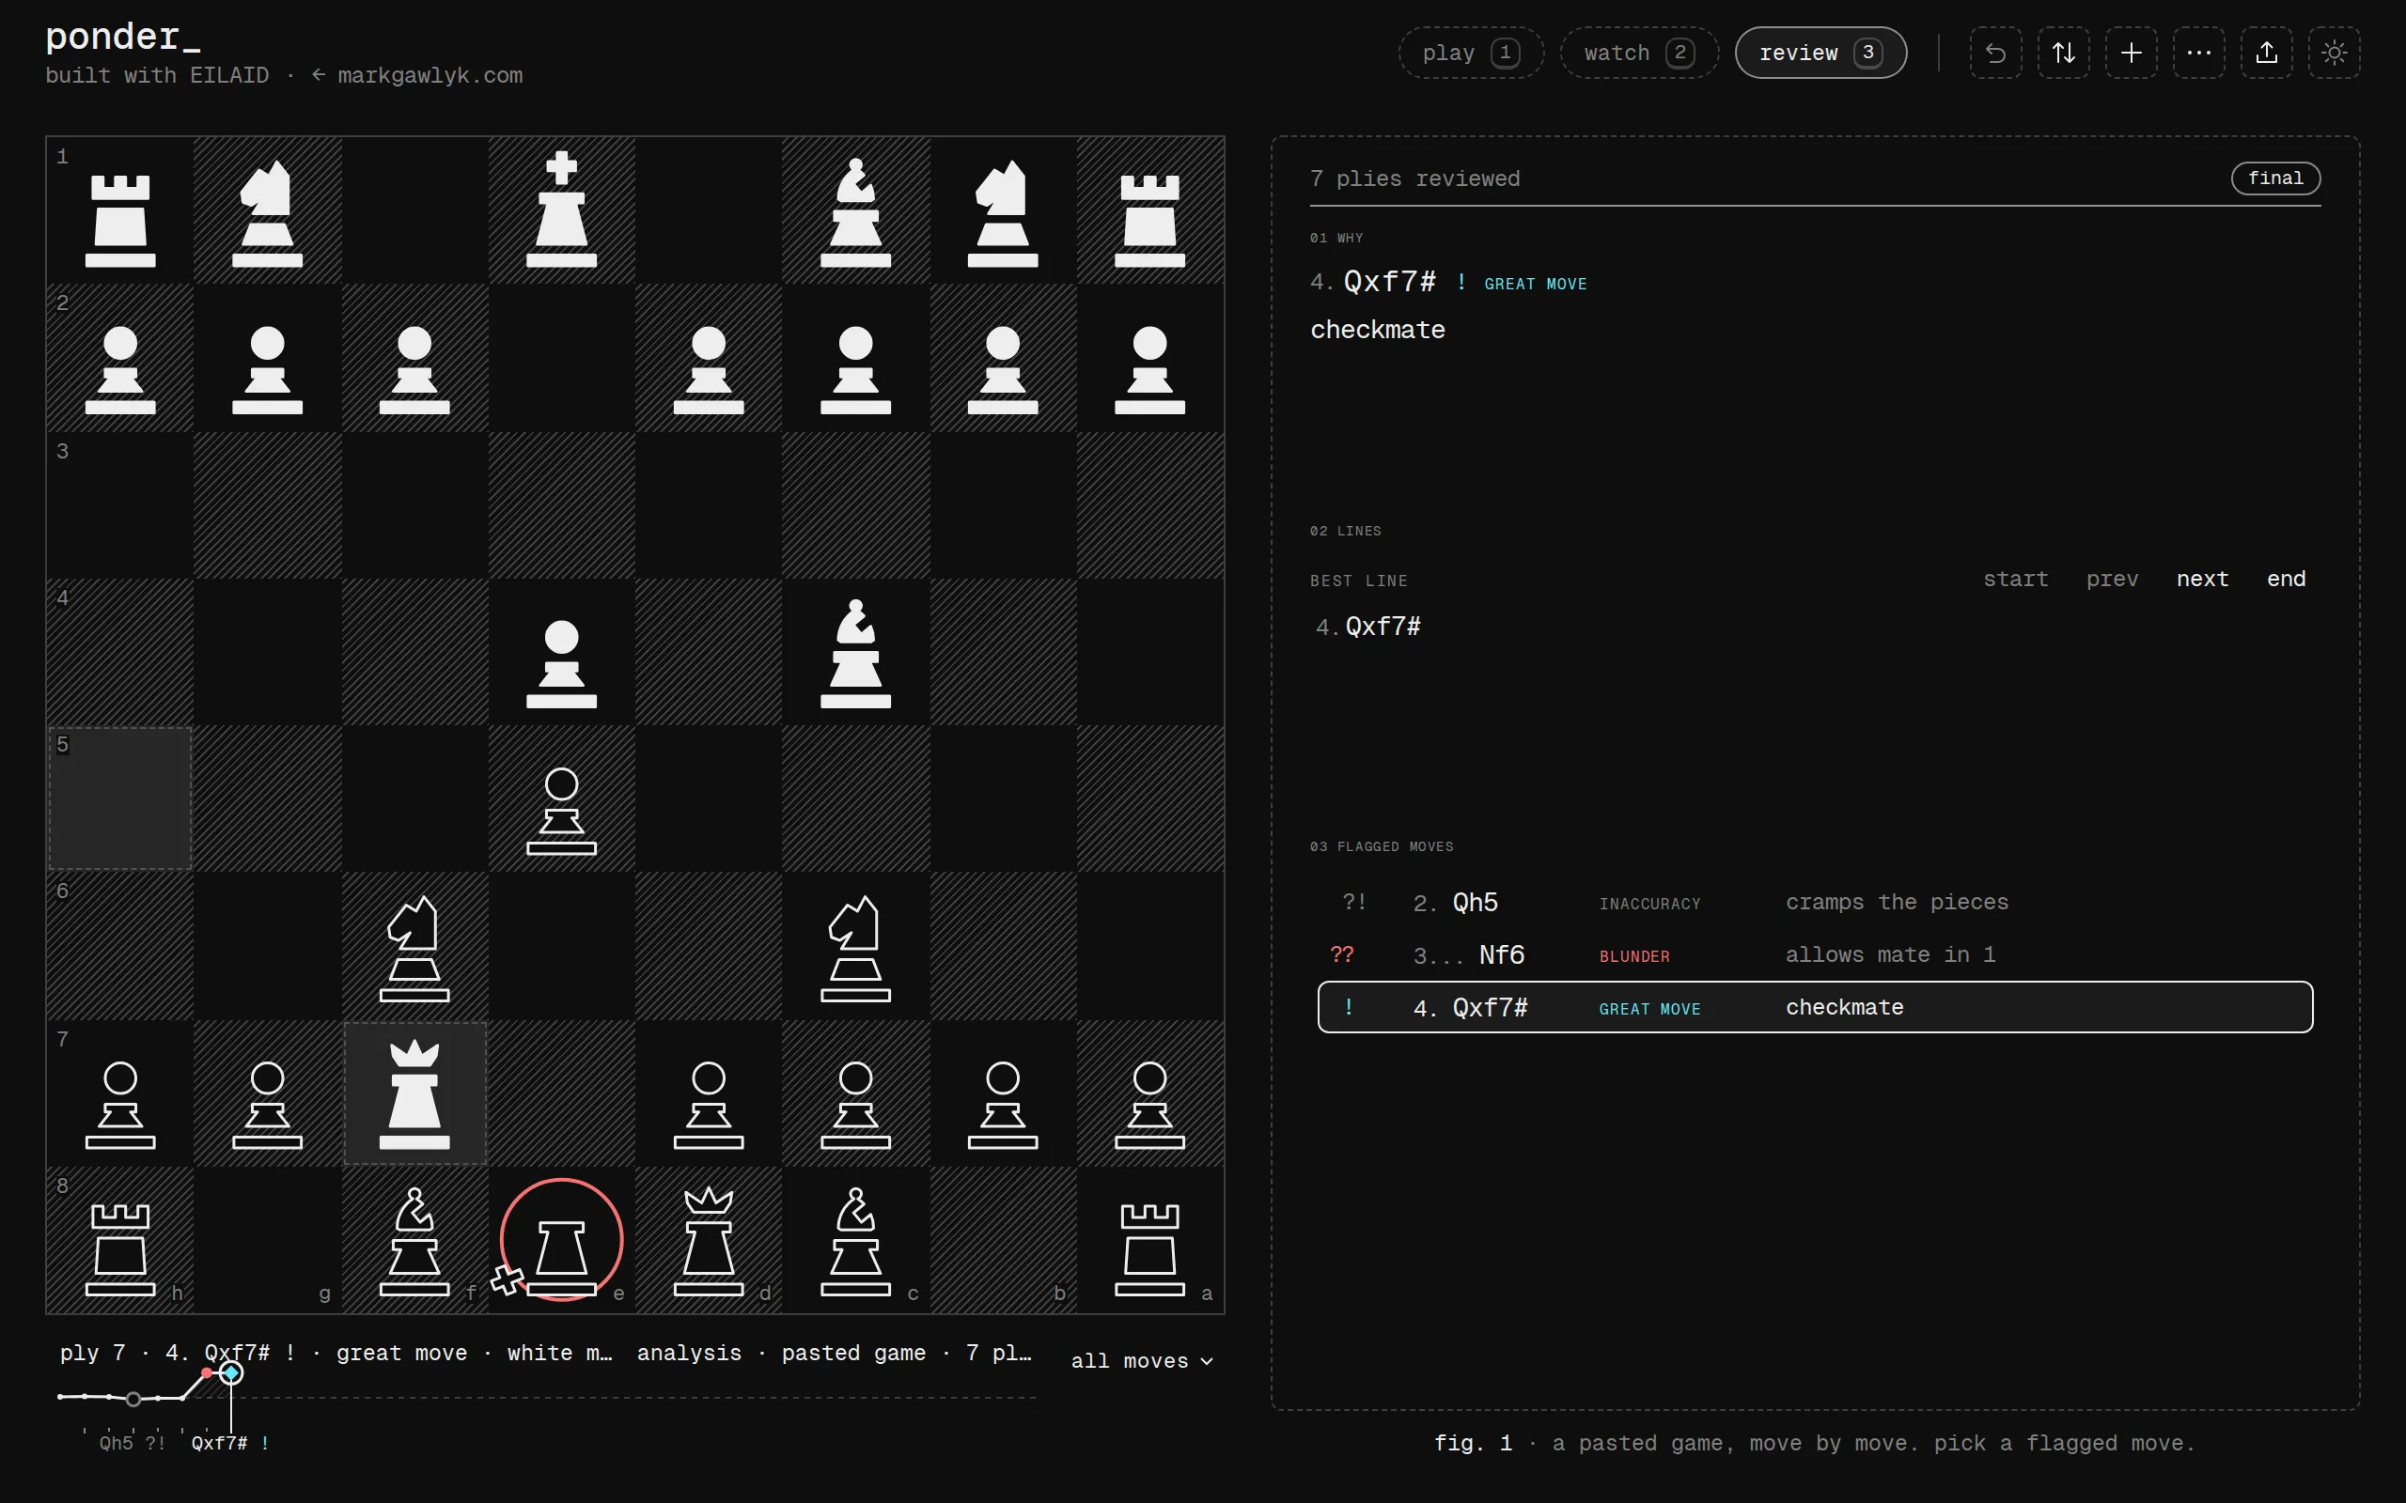Click the black bishop on f8
The width and height of the screenshot is (2406, 1503).
(414, 1241)
